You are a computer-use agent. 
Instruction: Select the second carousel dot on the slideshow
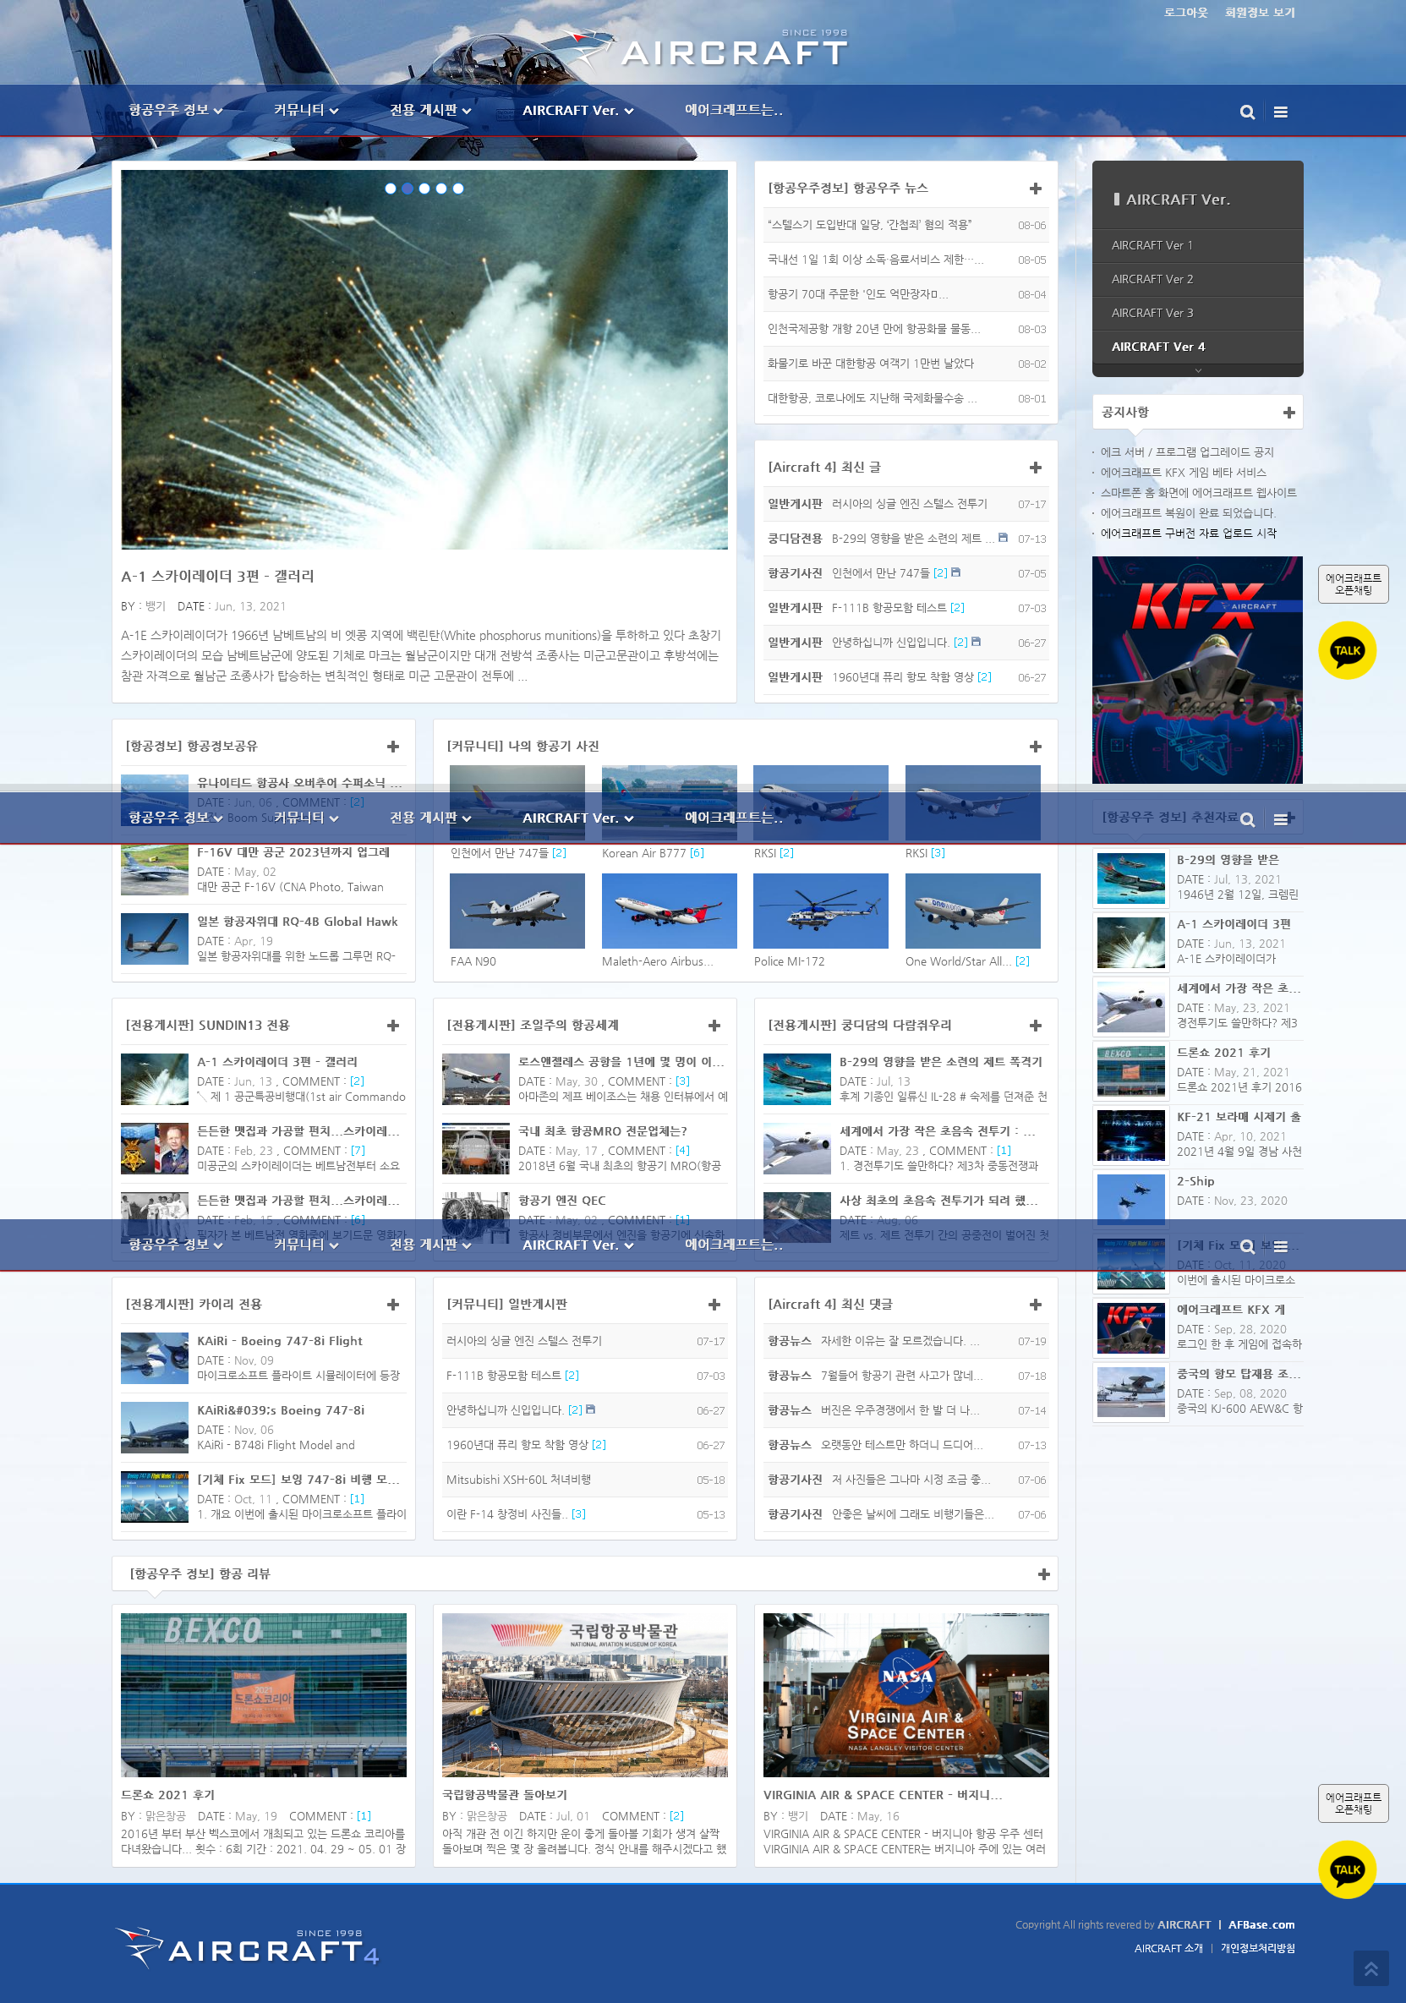point(408,189)
